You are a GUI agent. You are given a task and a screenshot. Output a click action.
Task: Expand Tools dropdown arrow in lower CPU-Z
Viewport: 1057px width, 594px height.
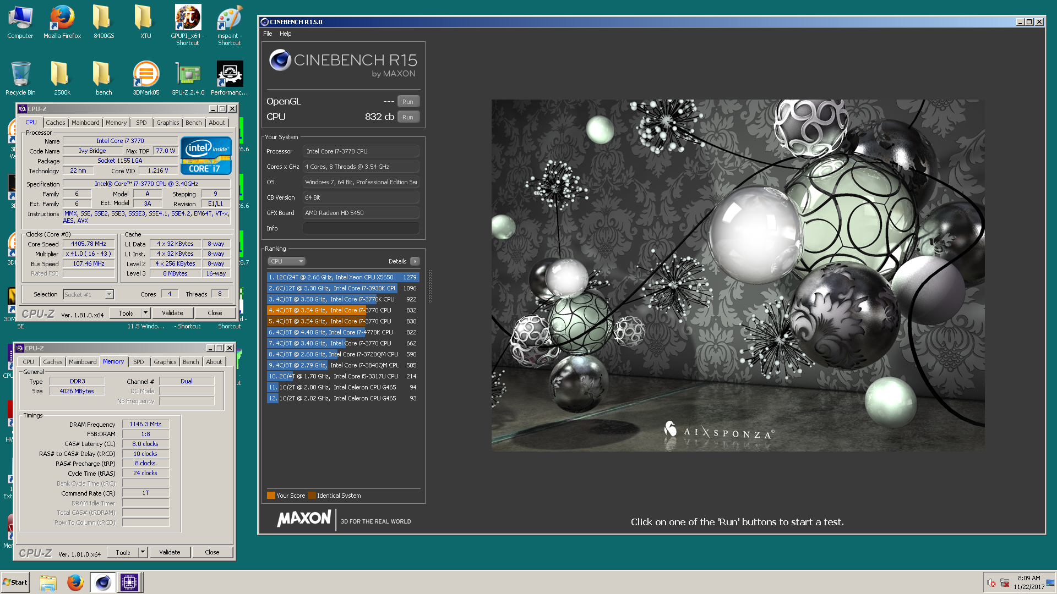pos(143,553)
